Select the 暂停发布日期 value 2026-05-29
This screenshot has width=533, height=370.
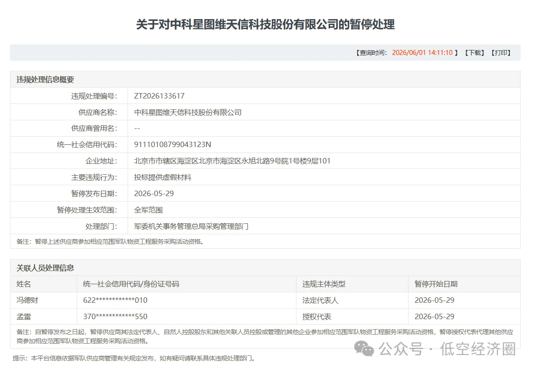(x=153, y=193)
